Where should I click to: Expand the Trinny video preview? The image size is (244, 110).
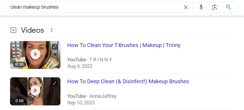(55, 47)
